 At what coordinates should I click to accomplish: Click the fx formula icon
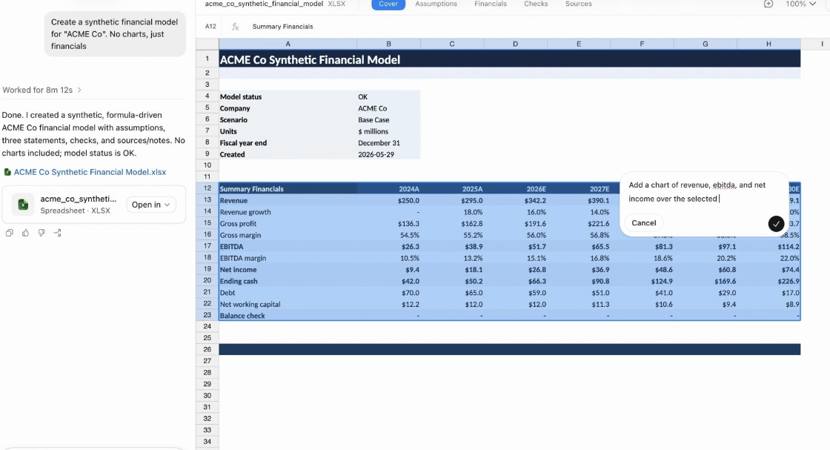pyautogui.click(x=236, y=27)
